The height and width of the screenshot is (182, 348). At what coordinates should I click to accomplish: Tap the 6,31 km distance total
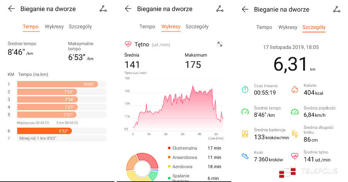(291, 64)
